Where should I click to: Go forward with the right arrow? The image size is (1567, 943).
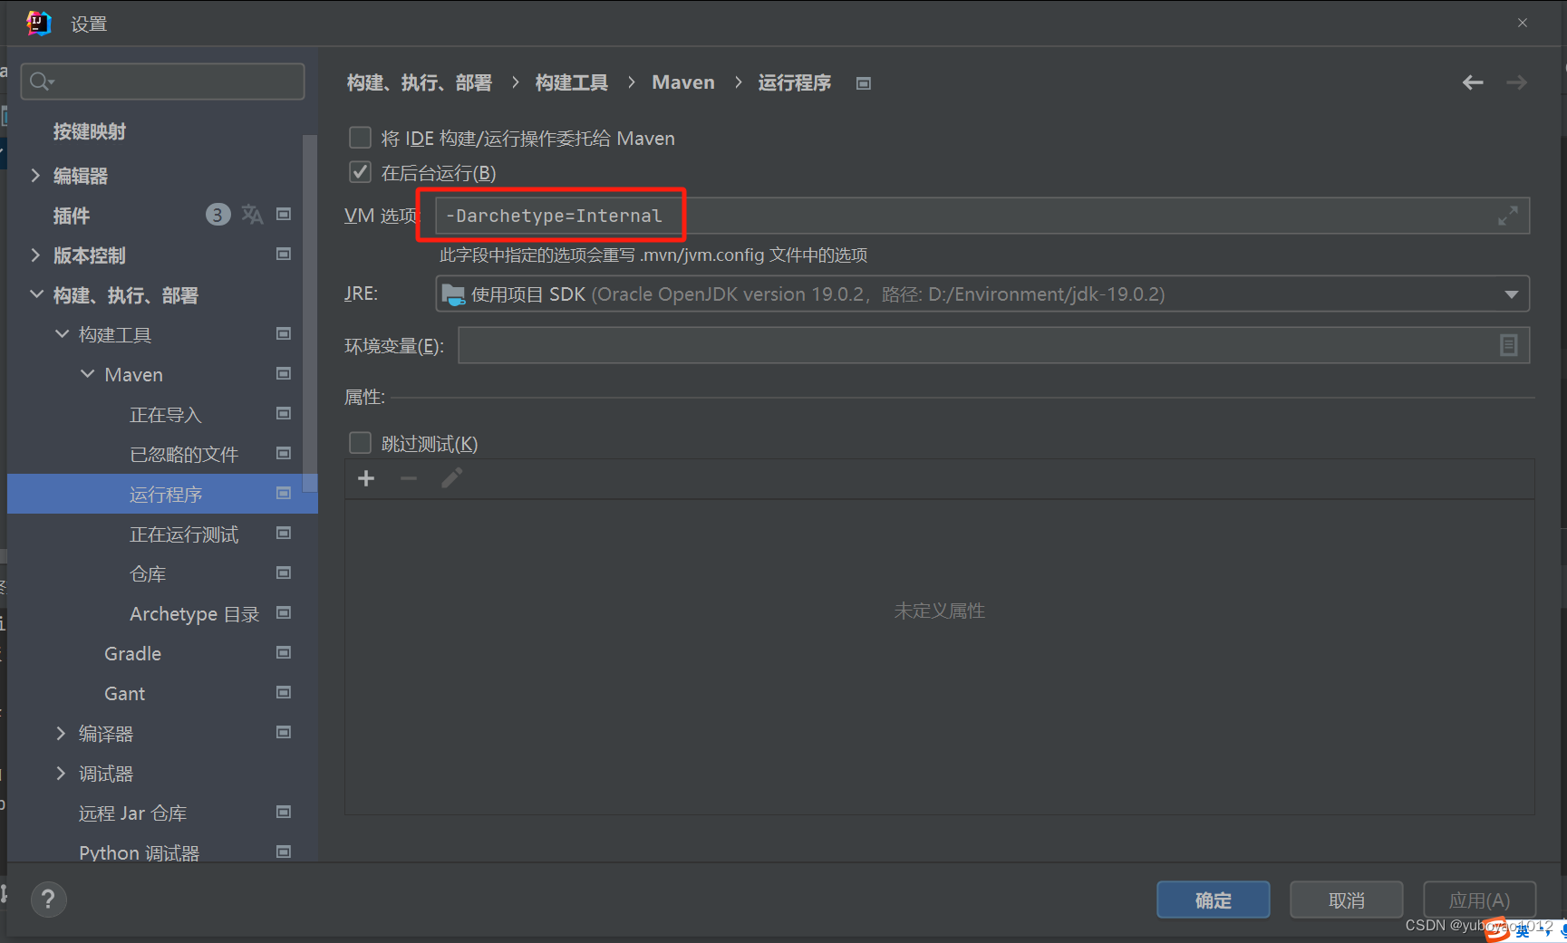pyautogui.click(x=1516, y=82)
